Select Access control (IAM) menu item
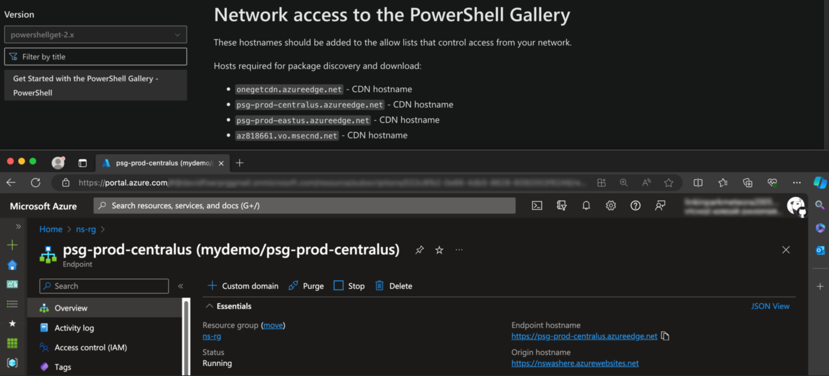829x376 pixels. 90,347
